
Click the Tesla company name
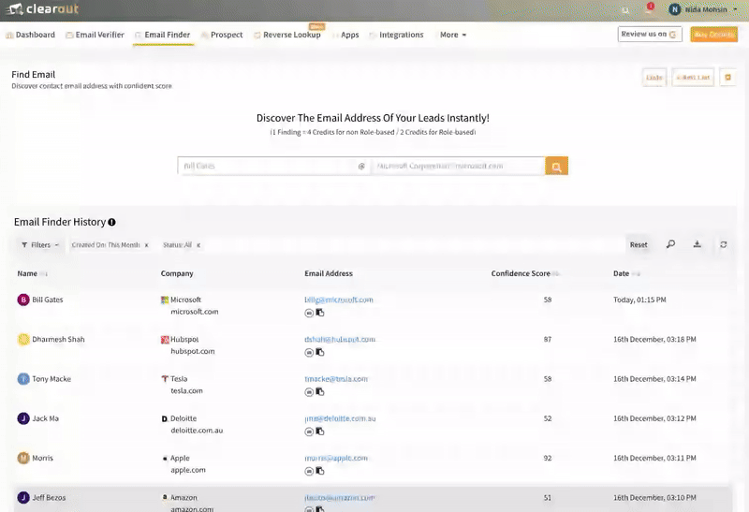(x=179, y=379)
